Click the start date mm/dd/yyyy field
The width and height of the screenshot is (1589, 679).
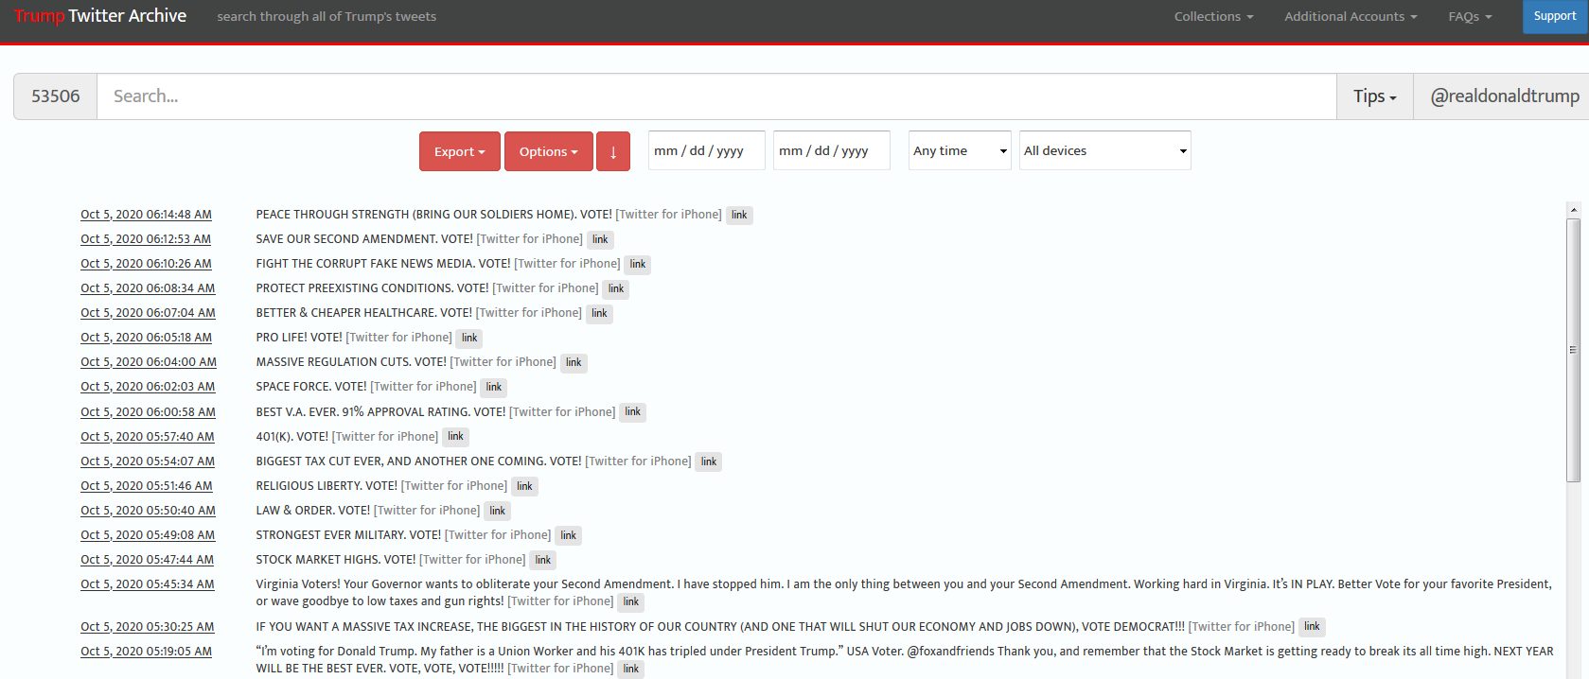(x=706, y=150)
